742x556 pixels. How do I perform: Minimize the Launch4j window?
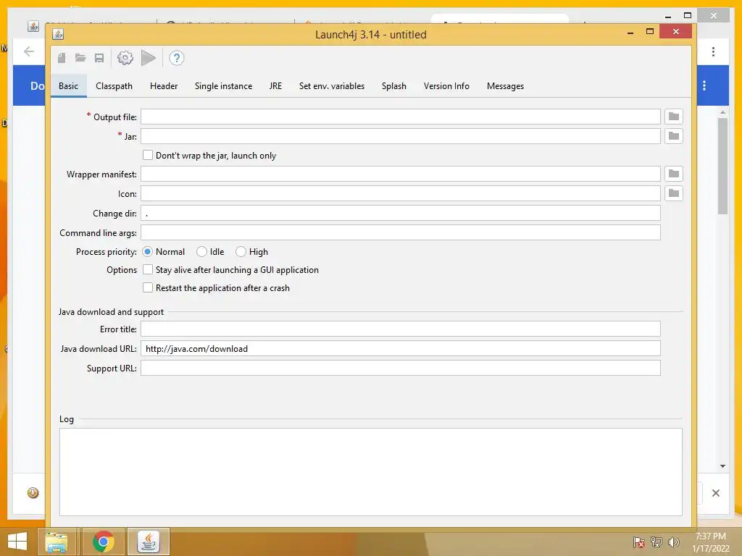(x=630, y=32)
